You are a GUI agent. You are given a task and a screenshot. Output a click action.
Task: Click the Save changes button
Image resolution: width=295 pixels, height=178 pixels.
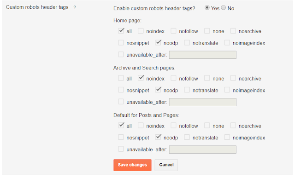pos(132,165)
